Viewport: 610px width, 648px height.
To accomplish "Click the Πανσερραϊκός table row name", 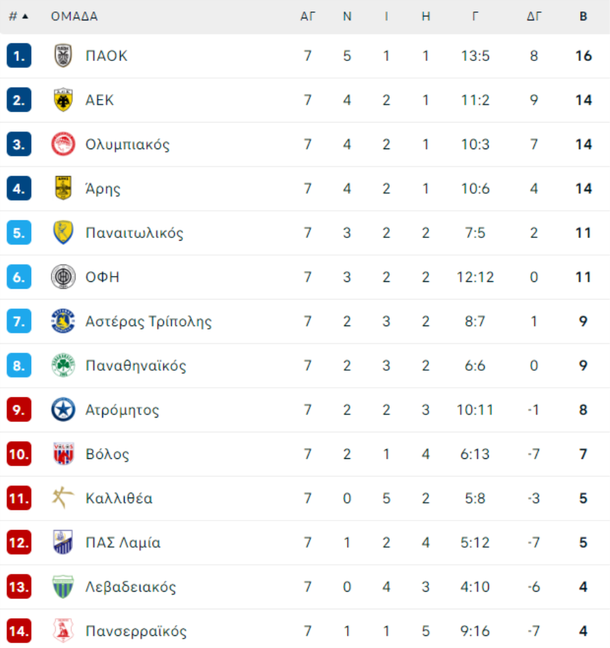I will [x=136, y=631].
